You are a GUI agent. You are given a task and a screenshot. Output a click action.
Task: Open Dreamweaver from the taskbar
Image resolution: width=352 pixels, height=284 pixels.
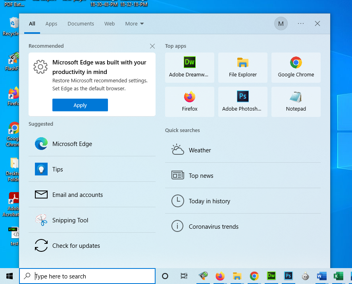tap(271, 276)
